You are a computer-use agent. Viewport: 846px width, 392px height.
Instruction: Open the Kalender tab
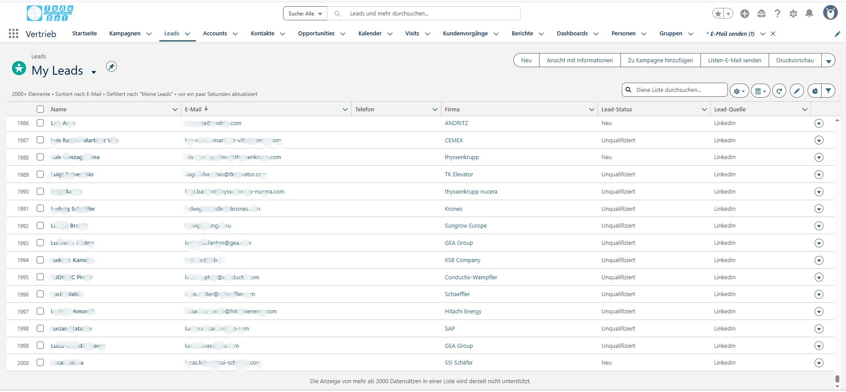(x=370, y=34)
